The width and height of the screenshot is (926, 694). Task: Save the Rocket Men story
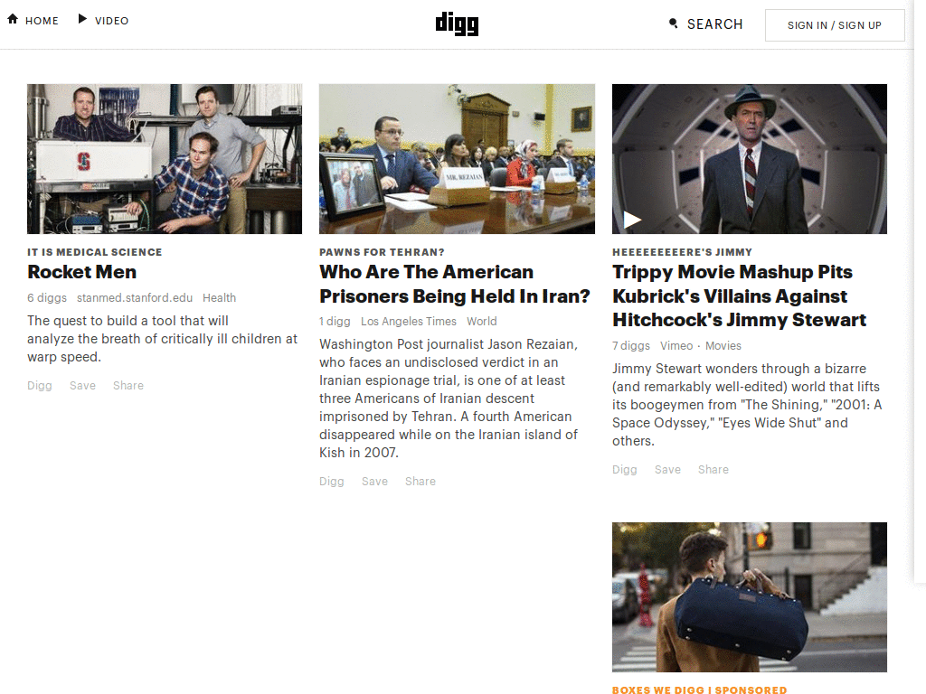pyautogui.click(x=82, y=385)
